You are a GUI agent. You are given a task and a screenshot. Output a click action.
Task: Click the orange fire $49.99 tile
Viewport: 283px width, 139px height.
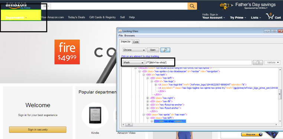pos(67,52)
